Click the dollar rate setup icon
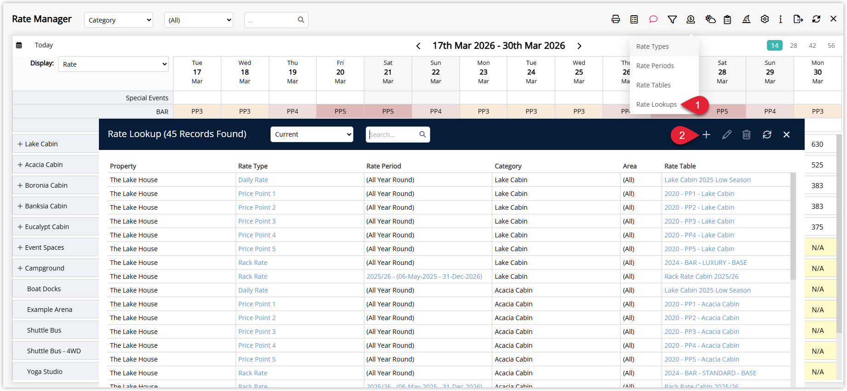847x391 pixels. click(691, 19)
